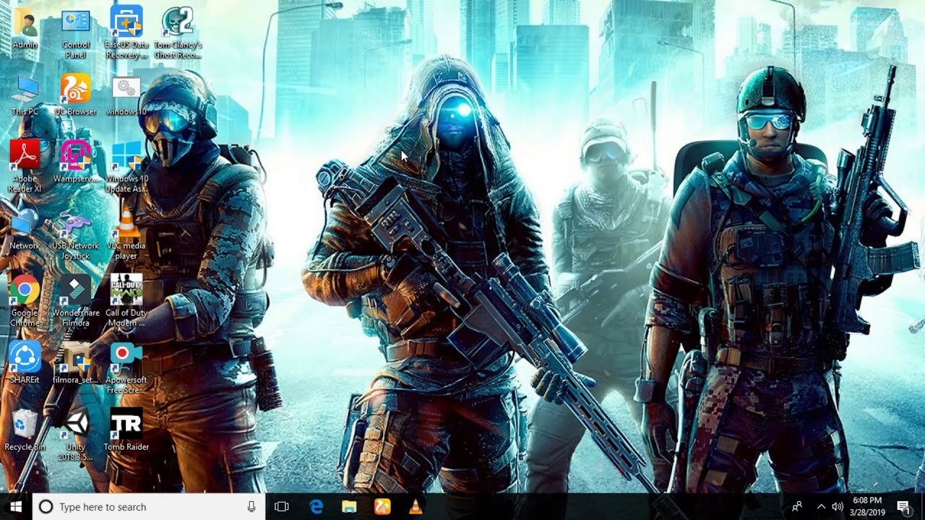Expand the hidden system tray icons
The height and width of the screenshot is (520, 925).
coord(821,507)
